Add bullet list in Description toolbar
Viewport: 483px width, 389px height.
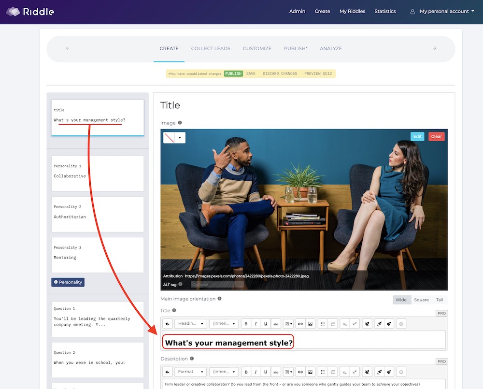323,372
